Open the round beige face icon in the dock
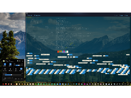The height and width of the screenshot is (98, 131). [33, 84]
